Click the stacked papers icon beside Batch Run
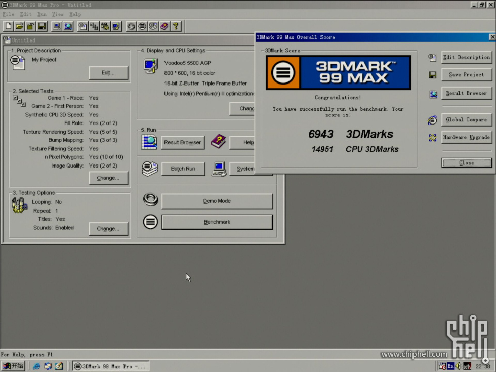496x372 pixels. click(150, 169)
